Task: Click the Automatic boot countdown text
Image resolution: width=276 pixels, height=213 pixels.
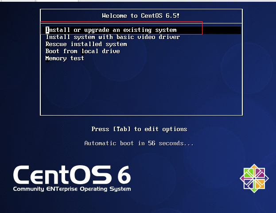Action: point(139,143)
